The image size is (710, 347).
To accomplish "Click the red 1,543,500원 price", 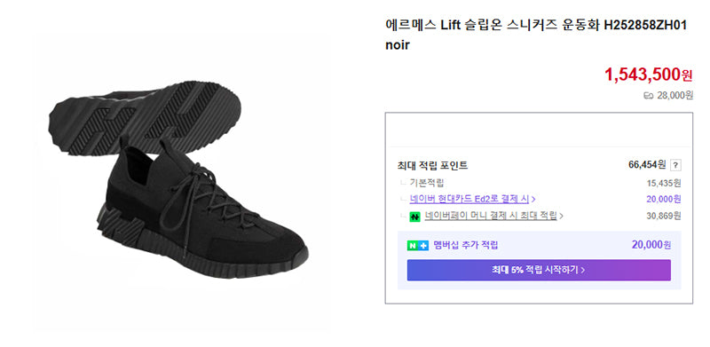I will point(649,75).
